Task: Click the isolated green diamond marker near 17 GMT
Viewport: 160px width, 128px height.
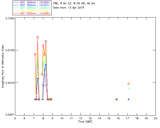Action: 129,88
